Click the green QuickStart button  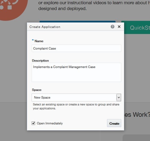click(136, 27)
